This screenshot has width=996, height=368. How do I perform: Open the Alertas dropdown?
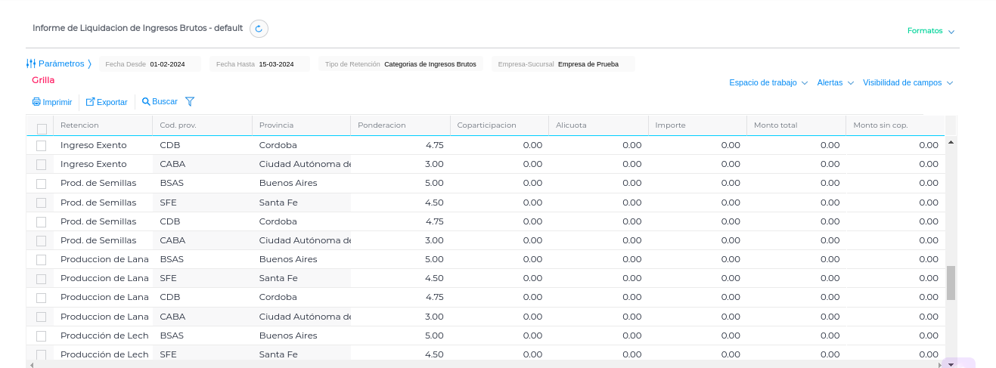(836, 82)
